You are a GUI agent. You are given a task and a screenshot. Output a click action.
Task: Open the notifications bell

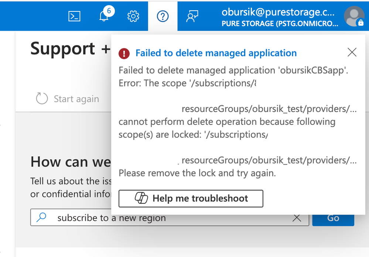point(105,17)
